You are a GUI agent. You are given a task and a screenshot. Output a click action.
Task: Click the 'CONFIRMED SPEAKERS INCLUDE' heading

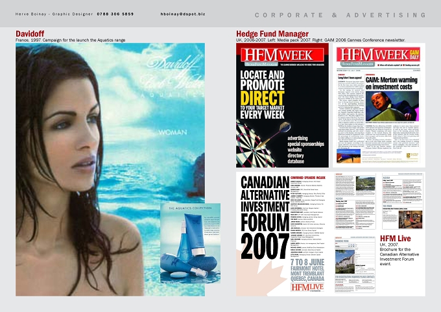(x=307, y=178)
